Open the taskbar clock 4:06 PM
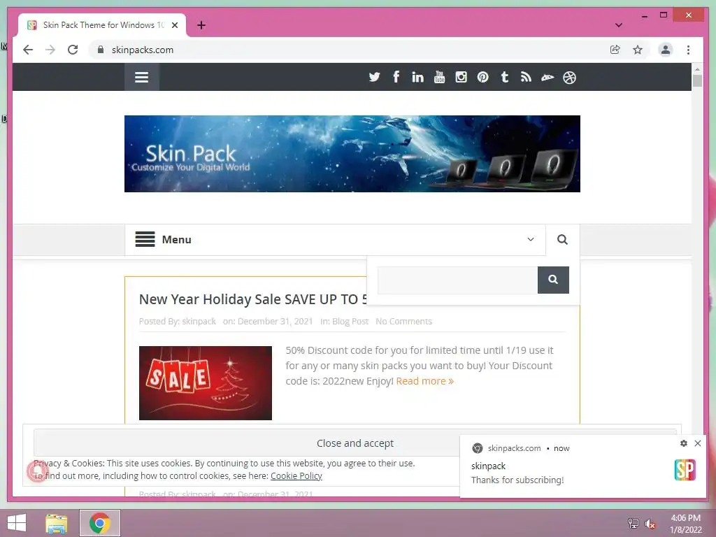 pyautogui.click(x=686, y=524)
